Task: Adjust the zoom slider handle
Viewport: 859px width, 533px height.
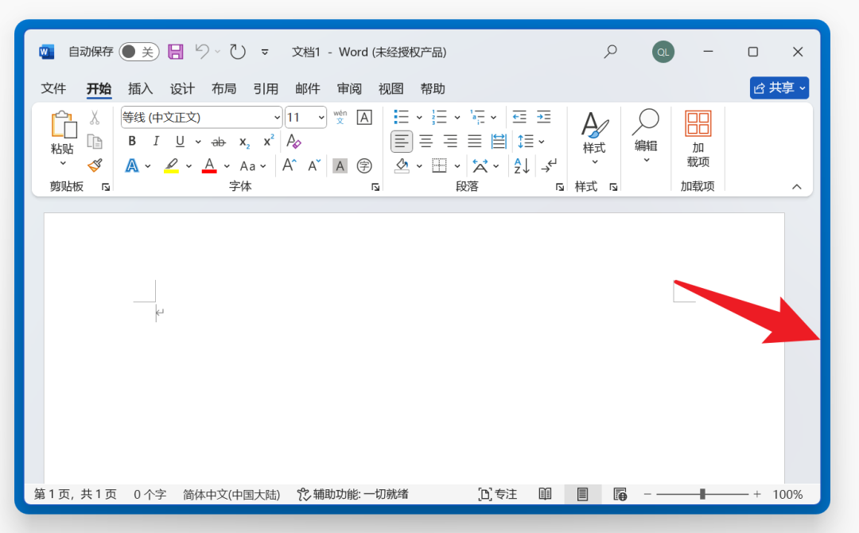Action: pos(702,494)
